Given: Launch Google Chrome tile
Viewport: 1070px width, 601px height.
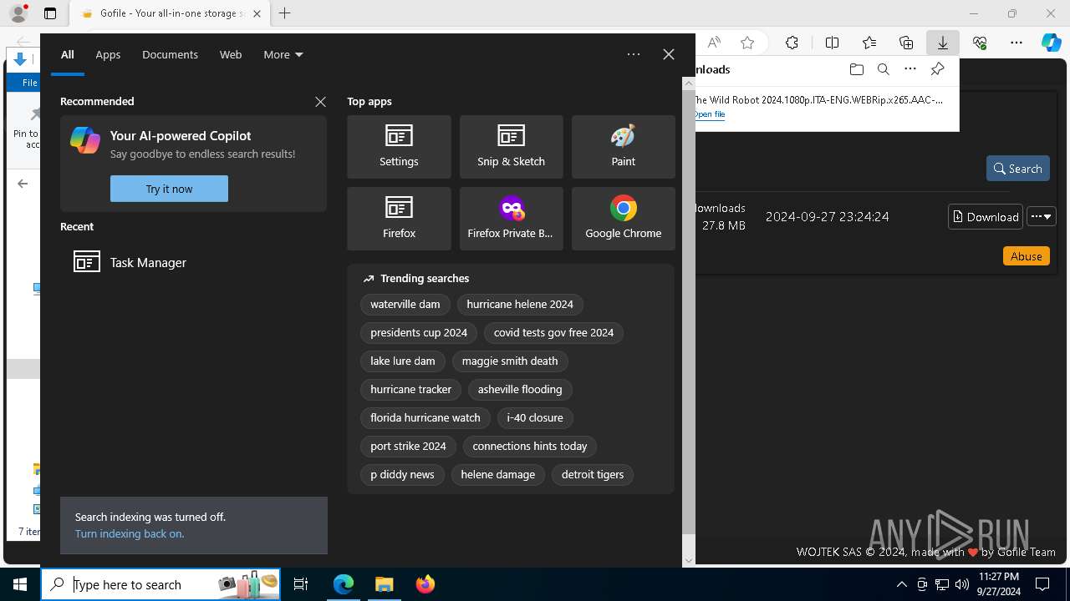Looking at the screenshot, I should [623, 219].
